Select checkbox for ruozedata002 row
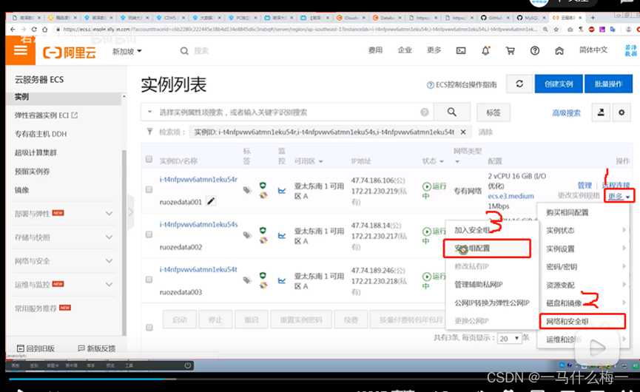The image size is (640, 392). [x=149, y=234]
